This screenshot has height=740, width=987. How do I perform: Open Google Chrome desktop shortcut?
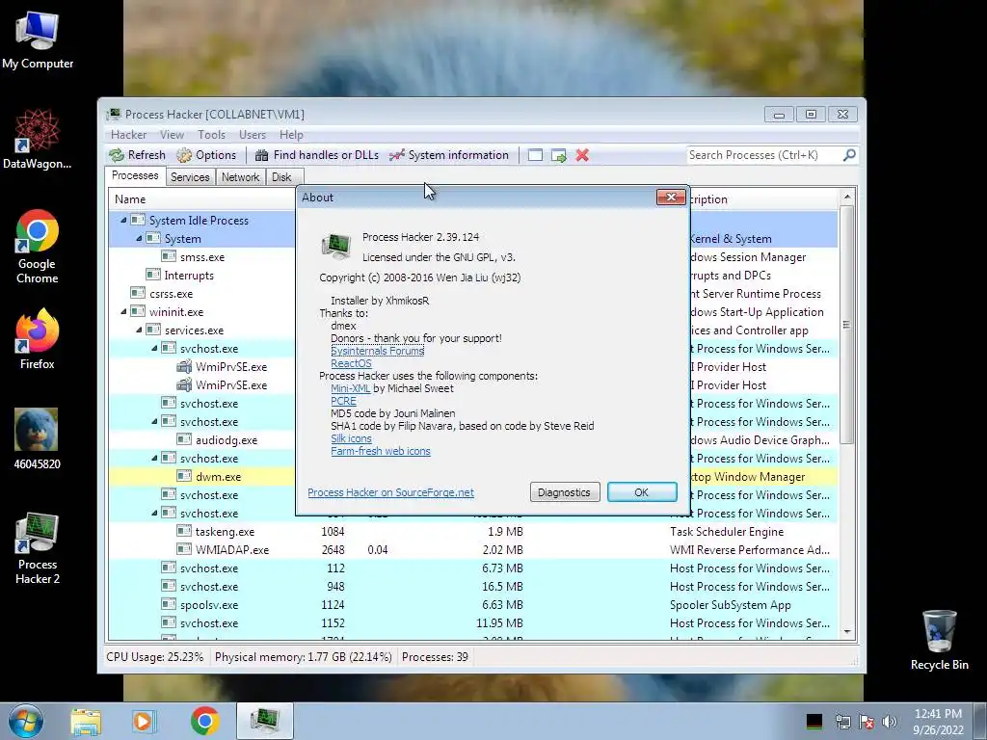pyautogui.click(x=38, y=247)
